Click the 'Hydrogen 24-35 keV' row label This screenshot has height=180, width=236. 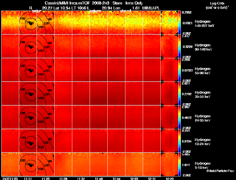203,118
